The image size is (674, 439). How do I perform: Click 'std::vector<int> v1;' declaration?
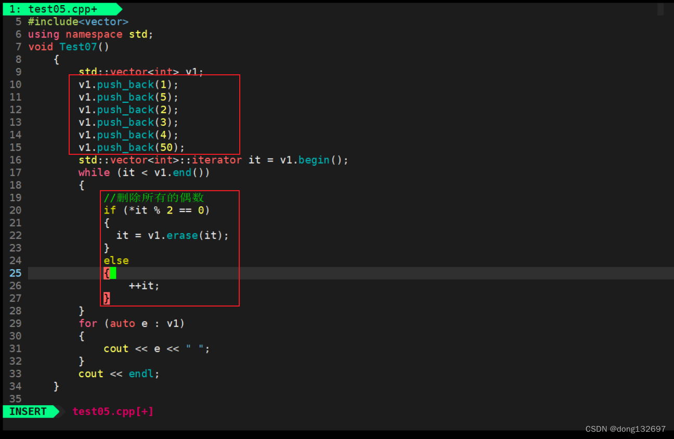(141, 72)
